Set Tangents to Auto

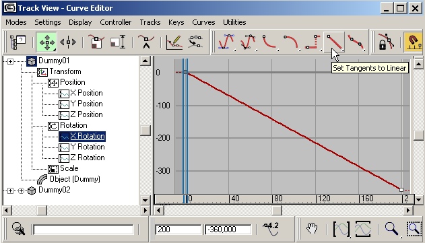coord(226,42)
